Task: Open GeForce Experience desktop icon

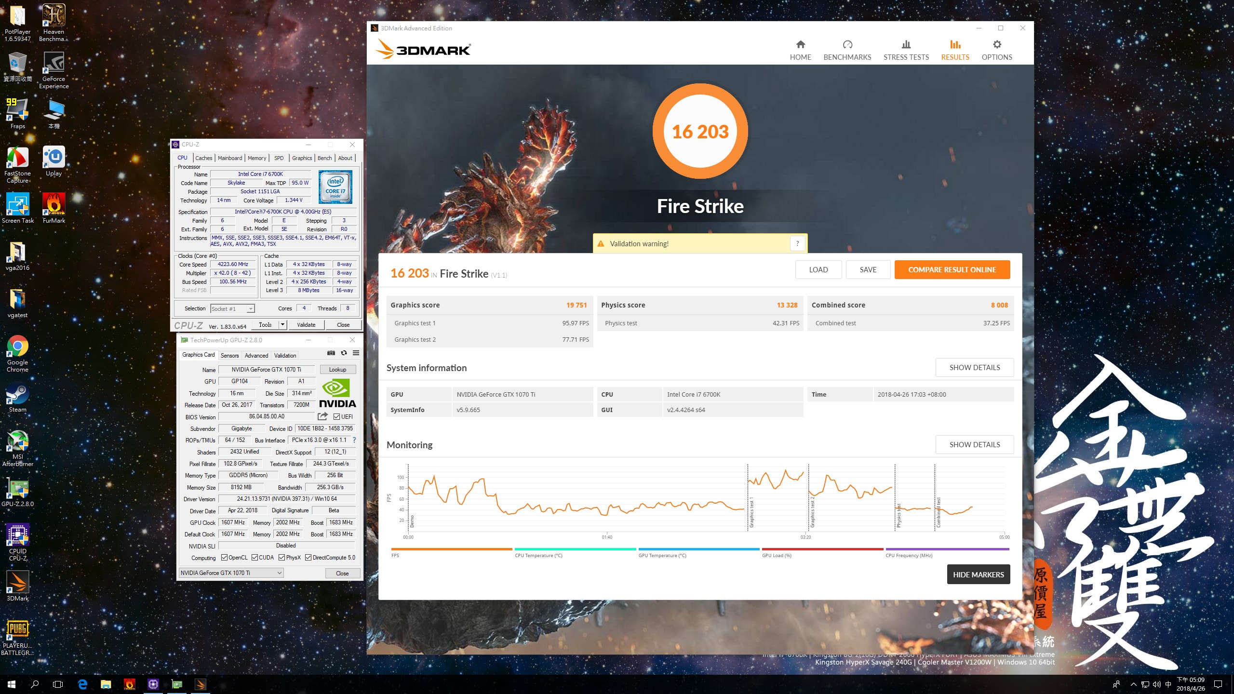Action: pos(54,70)
